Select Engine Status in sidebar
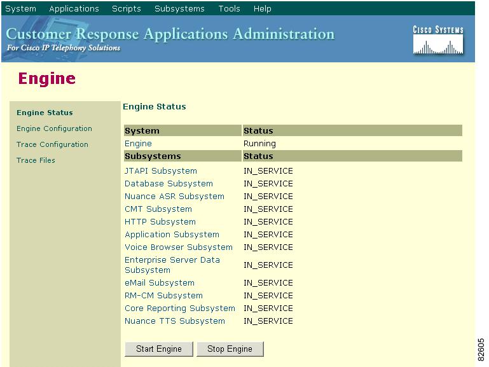This screenshot has height=367, width=489. tap(45, 113)
